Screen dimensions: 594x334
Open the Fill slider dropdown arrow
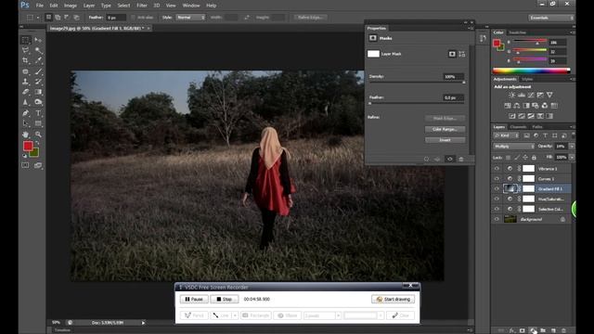pos(572,157)
